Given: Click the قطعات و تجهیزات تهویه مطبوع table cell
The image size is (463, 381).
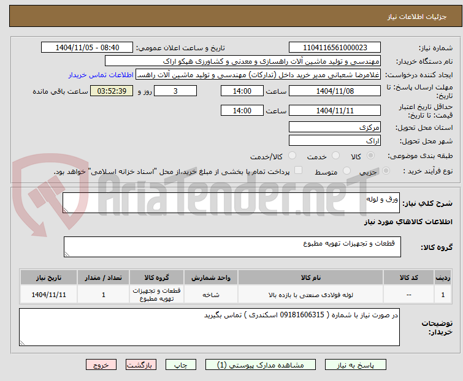Looking at the screenshot, I should tap(156, 295).
